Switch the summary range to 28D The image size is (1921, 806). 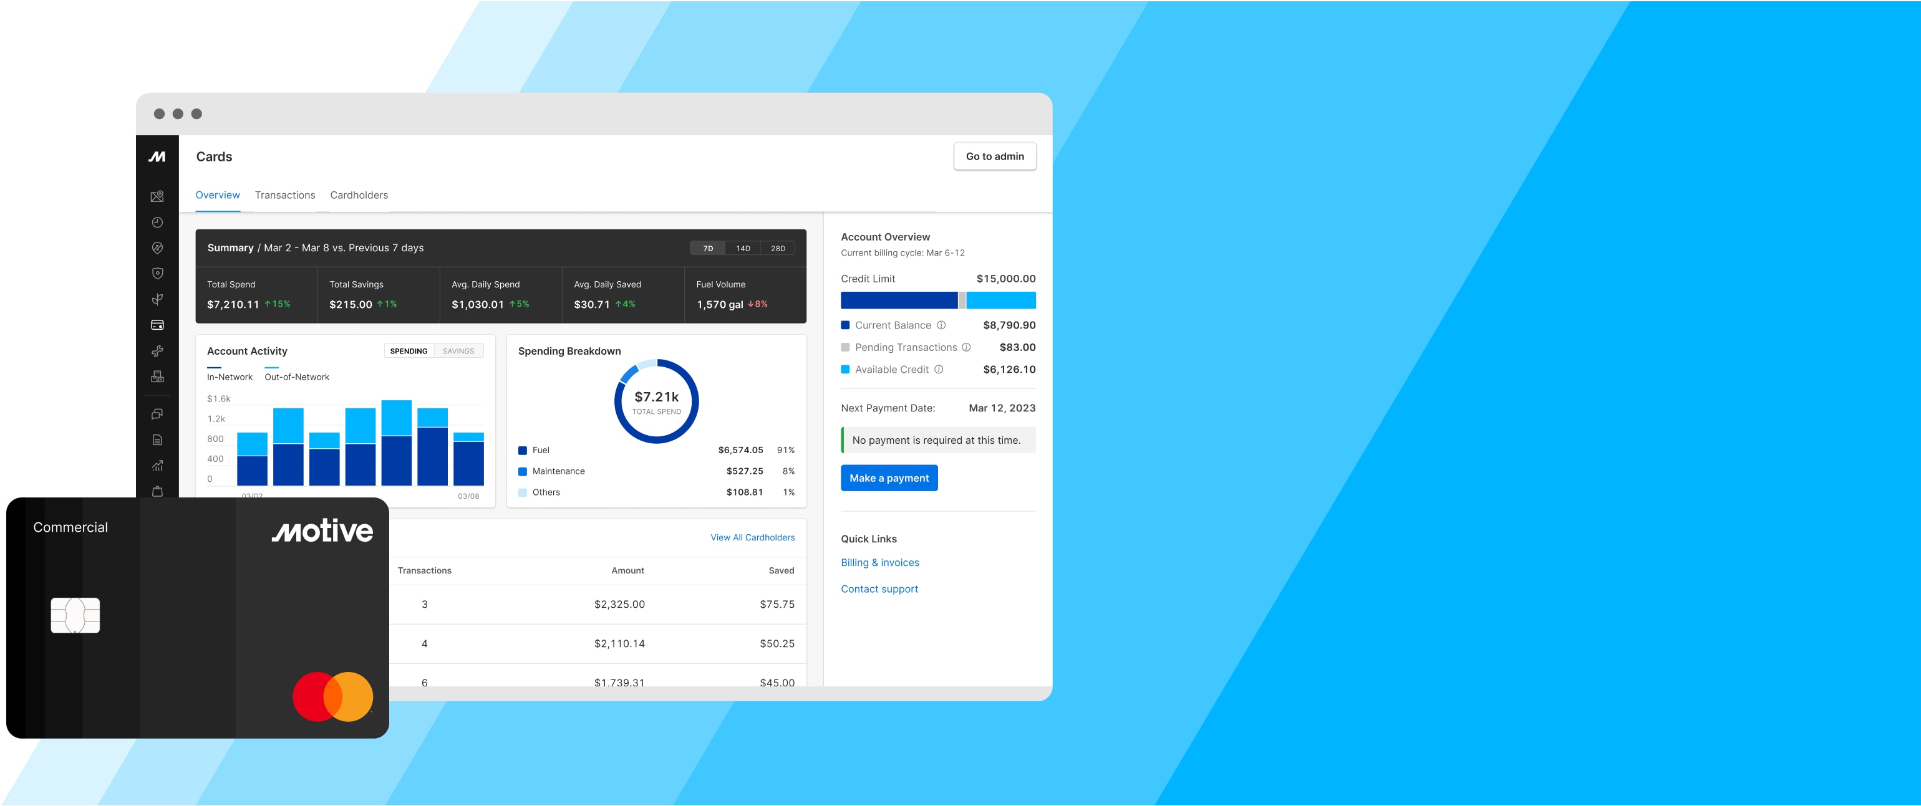point(777,248)
